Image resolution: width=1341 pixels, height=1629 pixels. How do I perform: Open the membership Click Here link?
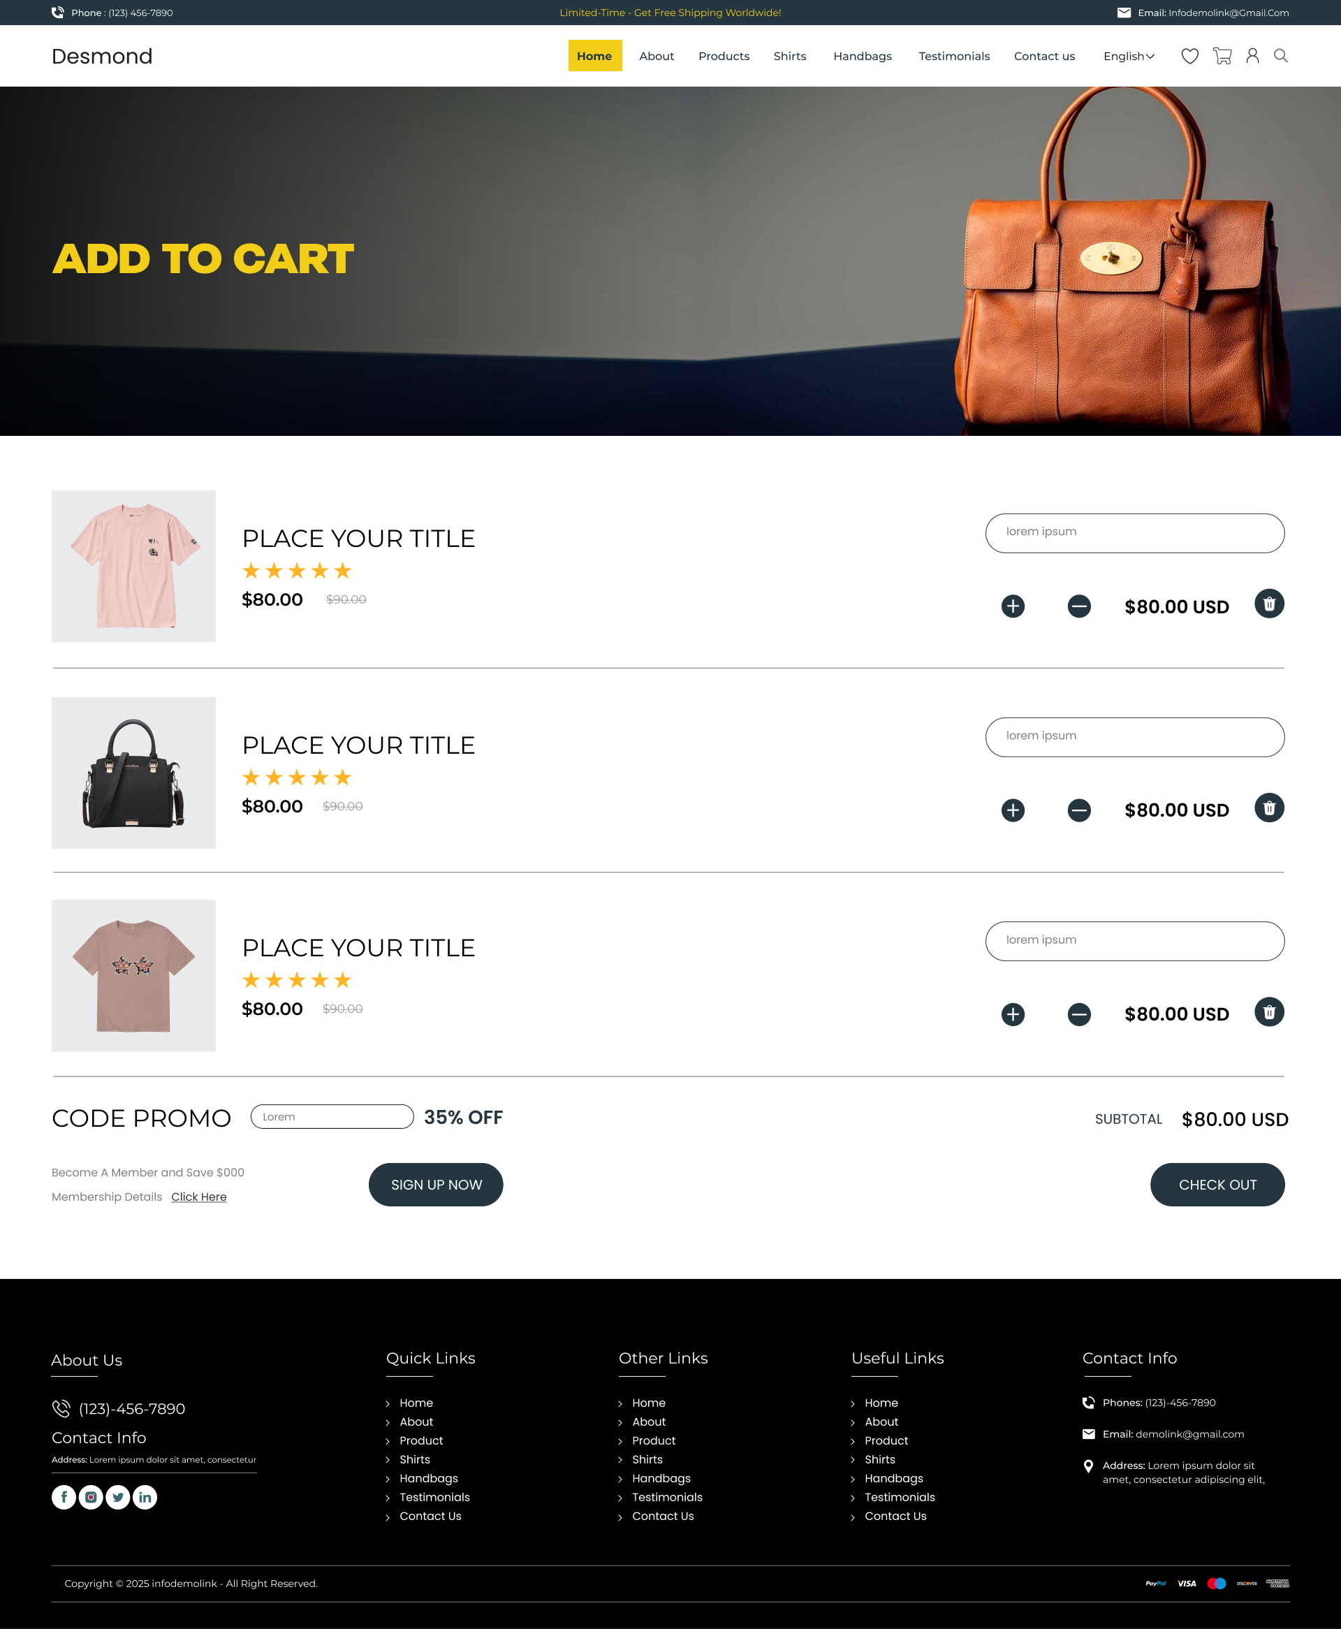click(198, 1197)
